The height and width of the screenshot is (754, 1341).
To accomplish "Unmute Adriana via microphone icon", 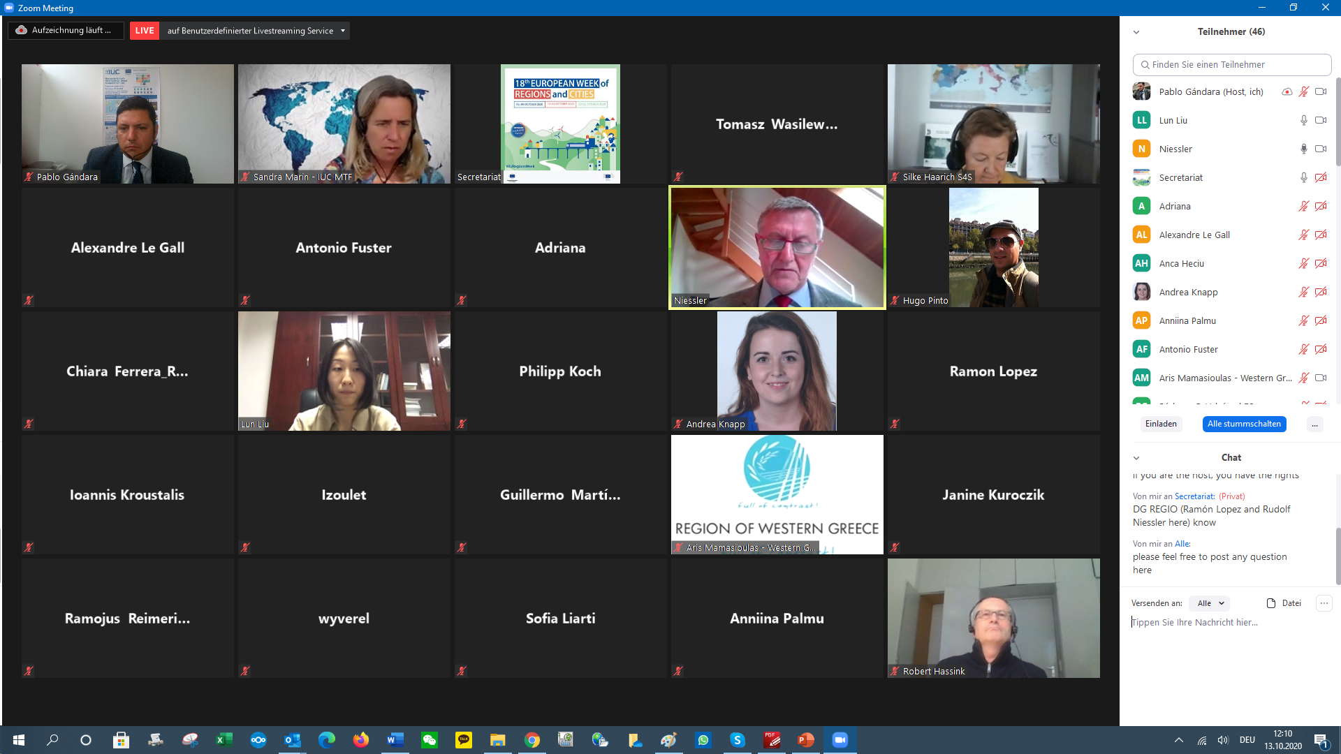I will tap(1303, 206).
